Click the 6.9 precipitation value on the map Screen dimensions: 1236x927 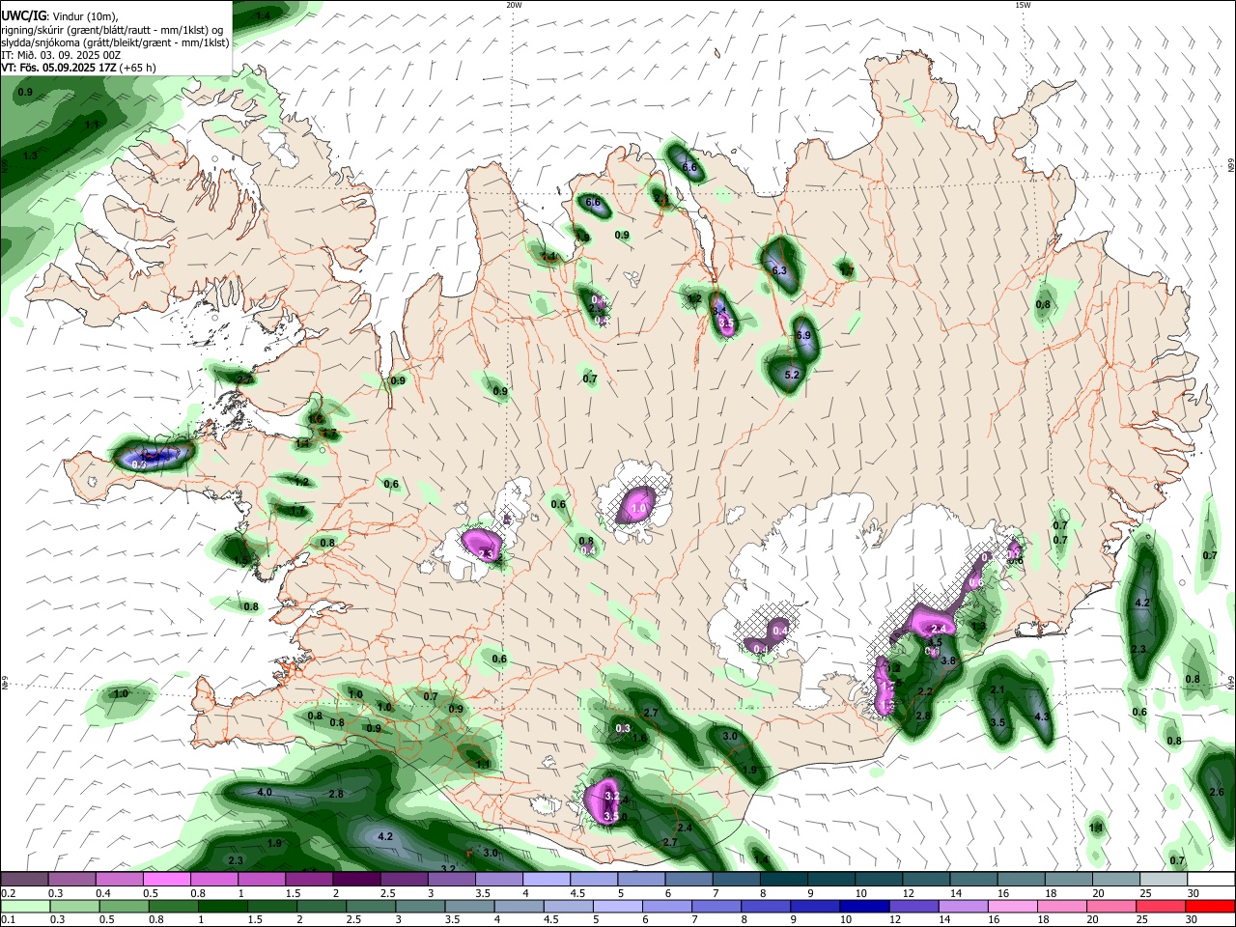[803, 335]
